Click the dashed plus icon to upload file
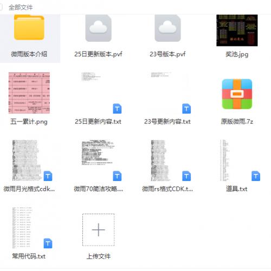This screenshot has height=271, width=271. [99, 230]
